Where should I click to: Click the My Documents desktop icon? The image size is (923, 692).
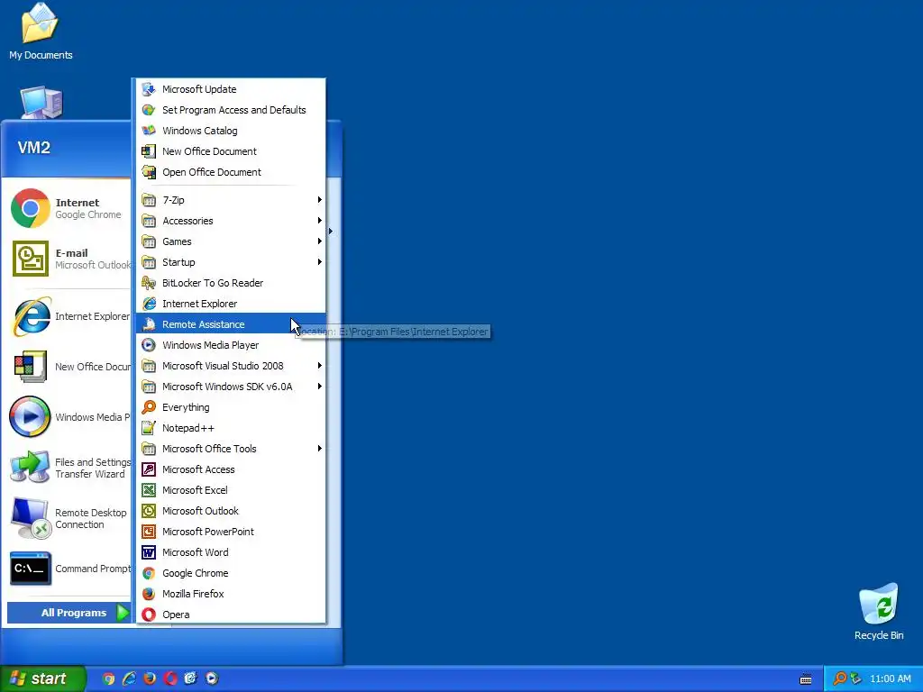[x=41, y=32]
